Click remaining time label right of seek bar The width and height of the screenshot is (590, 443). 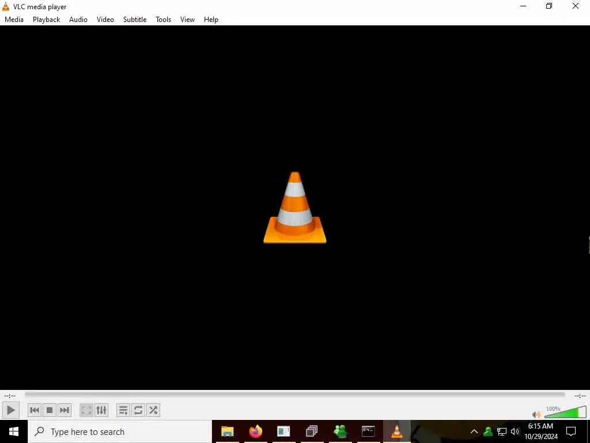[580, 396]
